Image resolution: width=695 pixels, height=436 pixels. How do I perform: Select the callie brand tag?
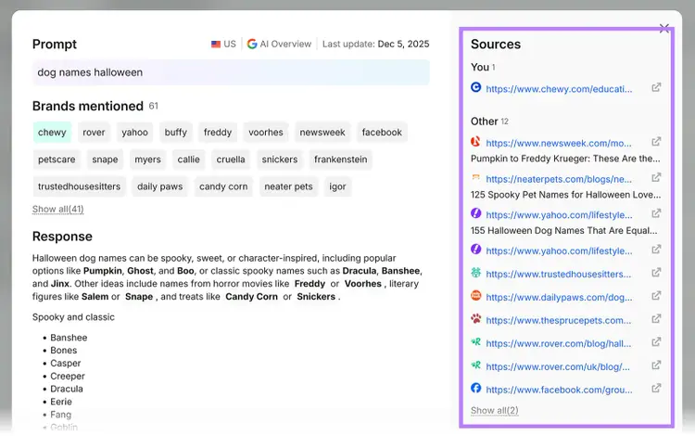pyautogui.click(x=188, y=160)
